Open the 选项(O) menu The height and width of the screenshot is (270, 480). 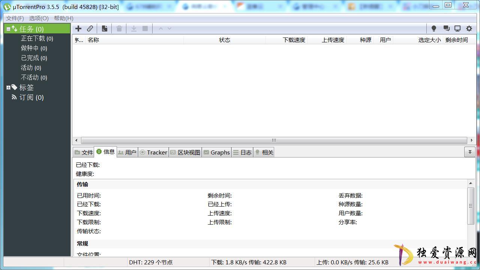point(39,18)
